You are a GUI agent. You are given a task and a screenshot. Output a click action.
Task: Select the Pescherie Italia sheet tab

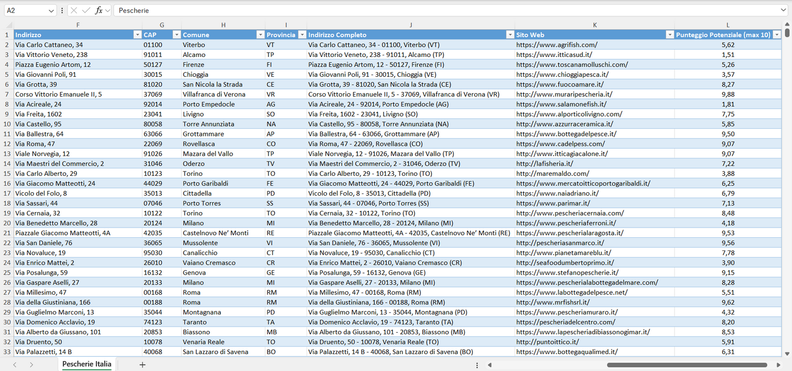tap(86, 363)
